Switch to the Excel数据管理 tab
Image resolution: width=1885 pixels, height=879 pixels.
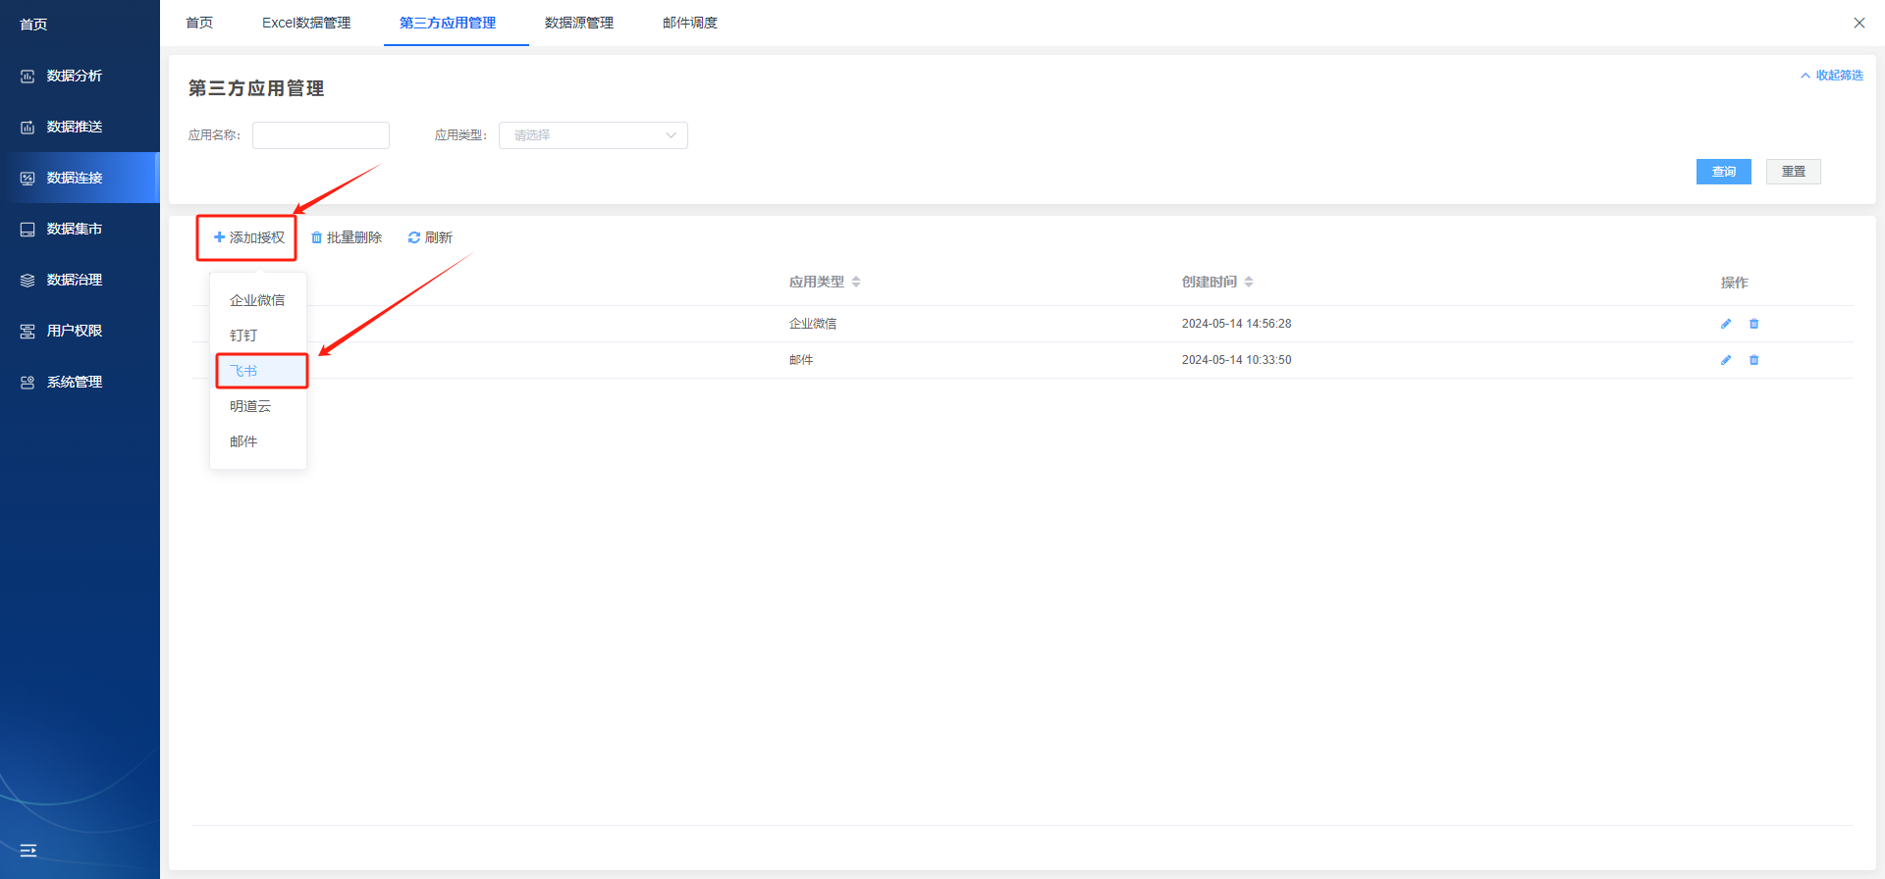coord(306,23)
